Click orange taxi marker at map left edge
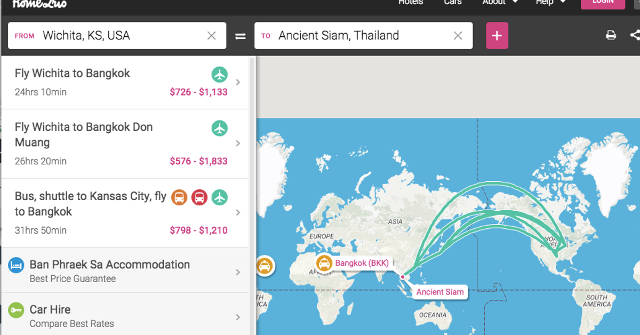This screenshot has width=640, height=335. [x=265, y=266]
